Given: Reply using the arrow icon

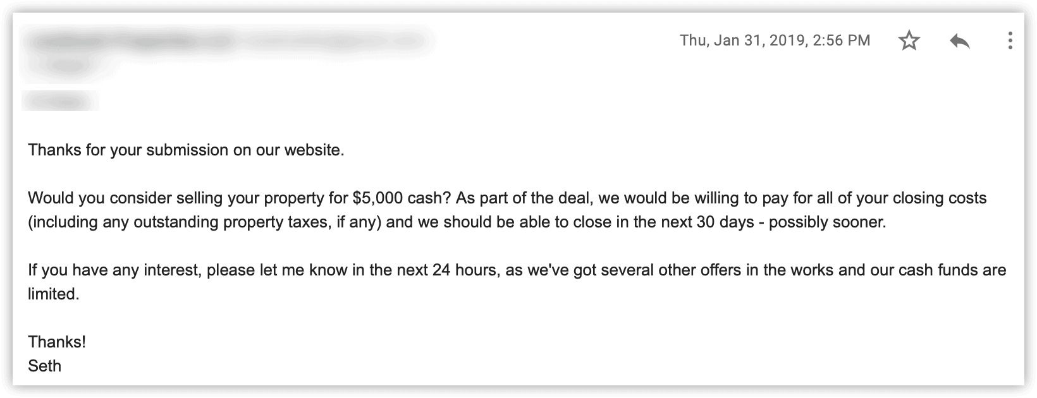Looking at the screenshot, I should (960, 41).
